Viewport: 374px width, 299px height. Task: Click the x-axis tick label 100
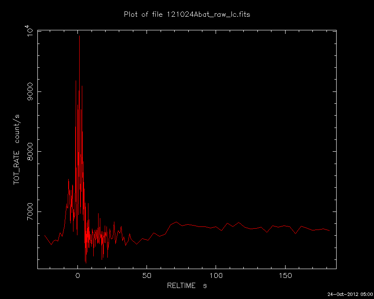point(216,276)
